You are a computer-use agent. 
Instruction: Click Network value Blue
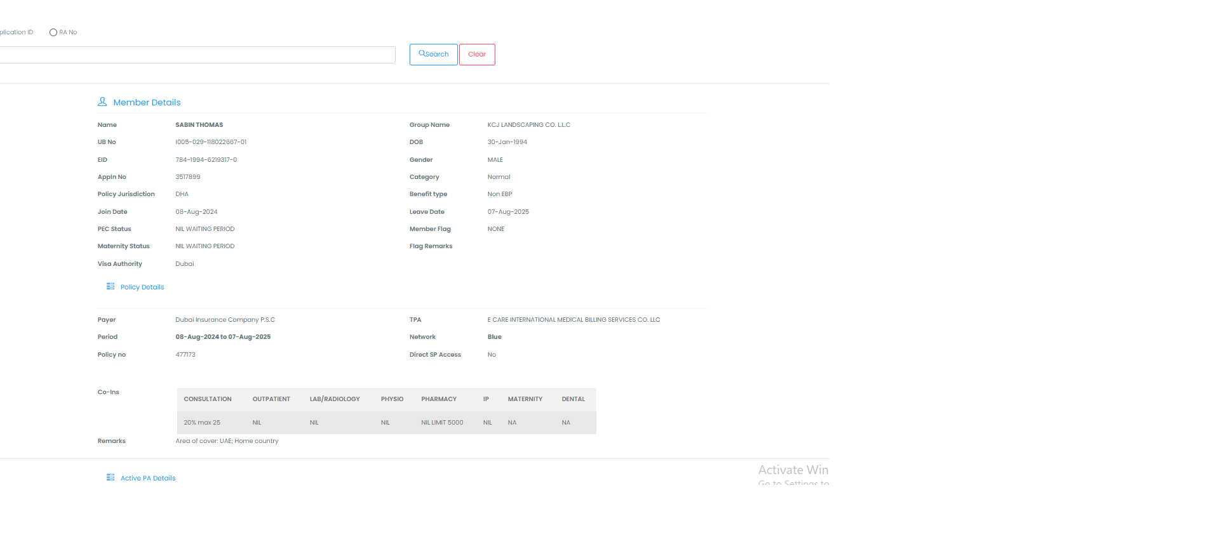click(x=495, y=337)
